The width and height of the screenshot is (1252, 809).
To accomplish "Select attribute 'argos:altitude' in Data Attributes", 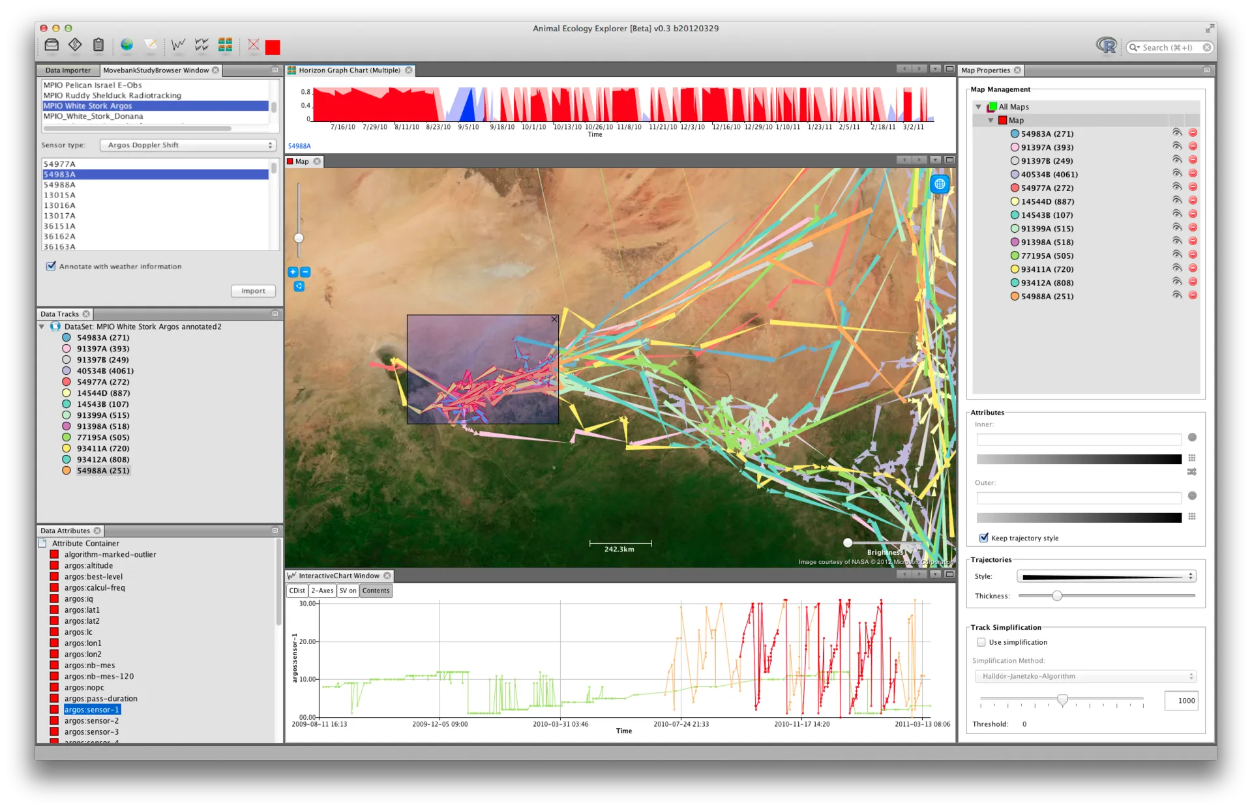I will pos(89,565).
